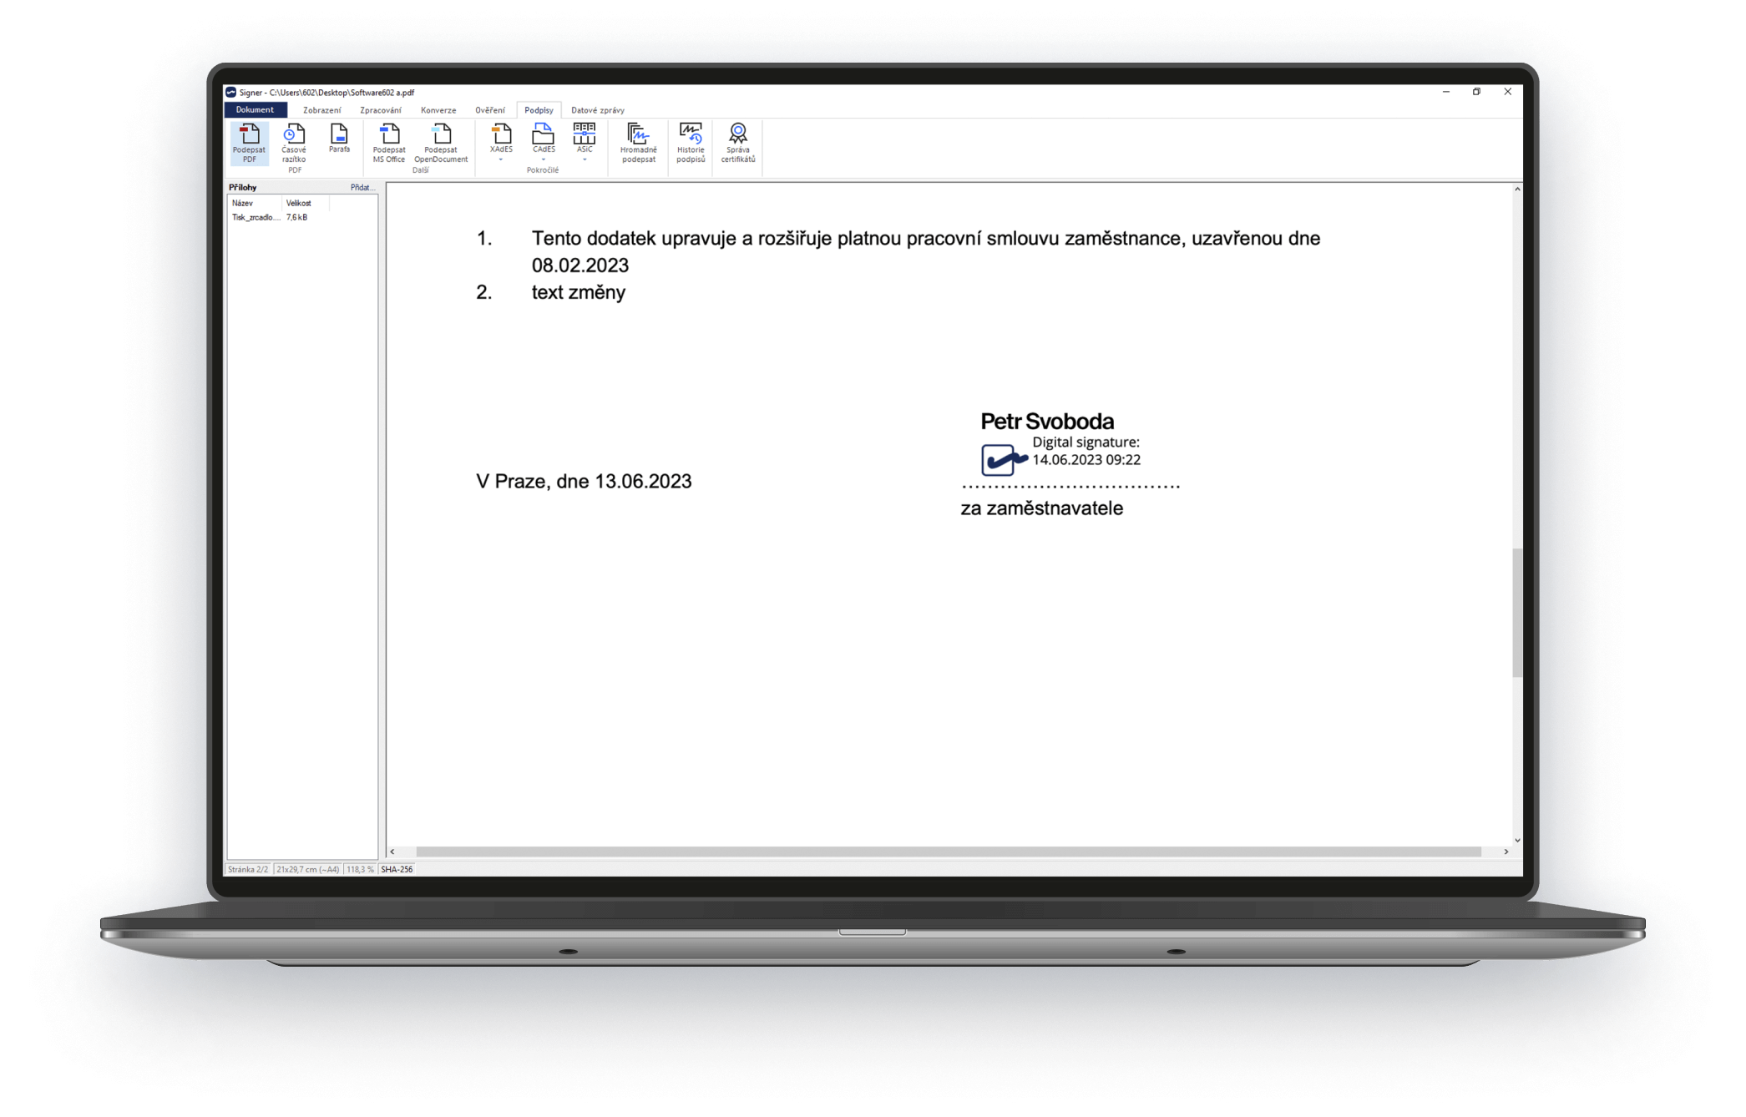This screenshot has width=1746, height=1117.
Task: Minimize the Signer window
Action: 1445,92
